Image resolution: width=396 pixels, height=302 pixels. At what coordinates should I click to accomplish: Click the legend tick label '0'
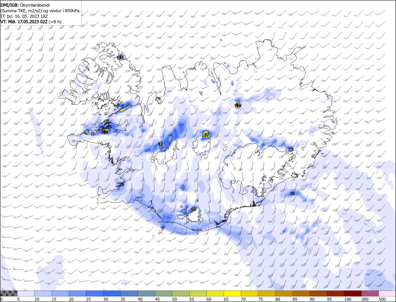(x=2, y=299)
